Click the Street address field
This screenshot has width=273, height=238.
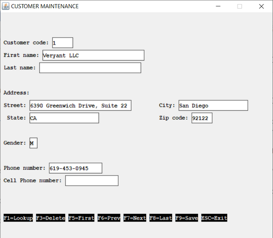[x=80, y=106]
